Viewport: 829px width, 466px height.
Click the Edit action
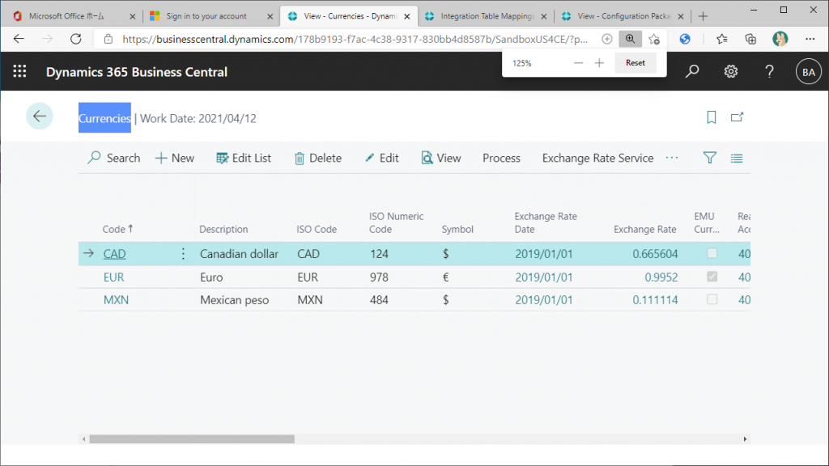point(382,158)
